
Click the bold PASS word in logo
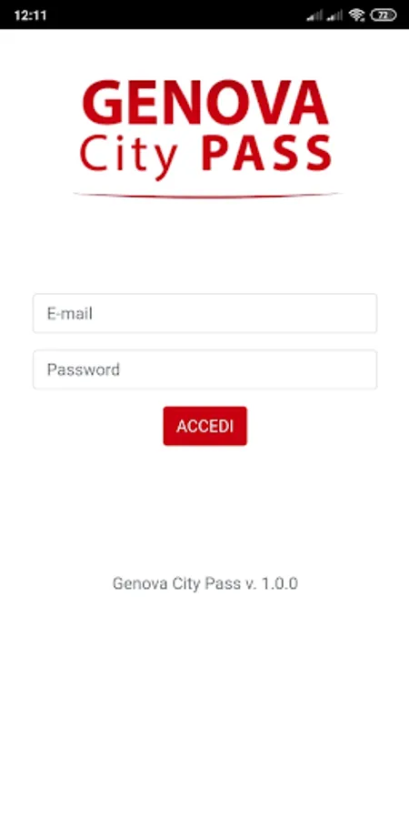[266, 153]
